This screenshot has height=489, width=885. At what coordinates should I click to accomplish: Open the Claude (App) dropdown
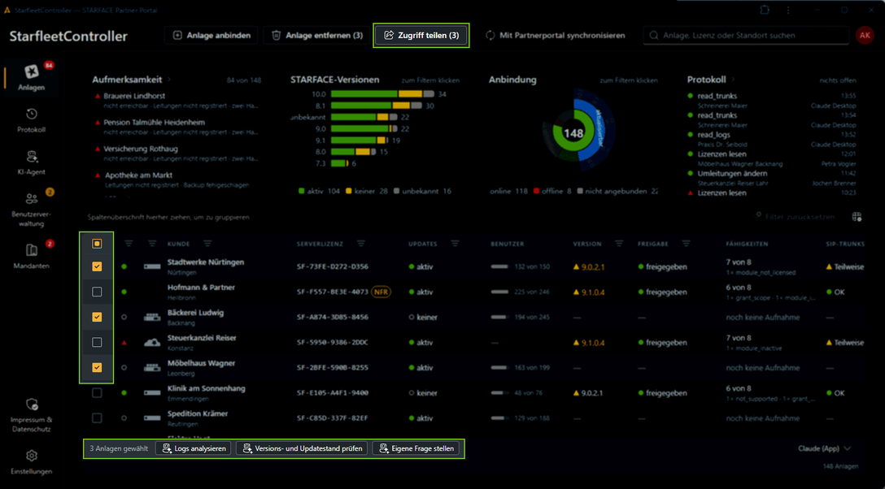tap(824, 448)
